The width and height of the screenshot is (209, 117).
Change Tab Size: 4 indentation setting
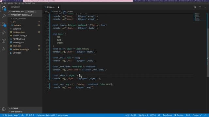point(143,115)
